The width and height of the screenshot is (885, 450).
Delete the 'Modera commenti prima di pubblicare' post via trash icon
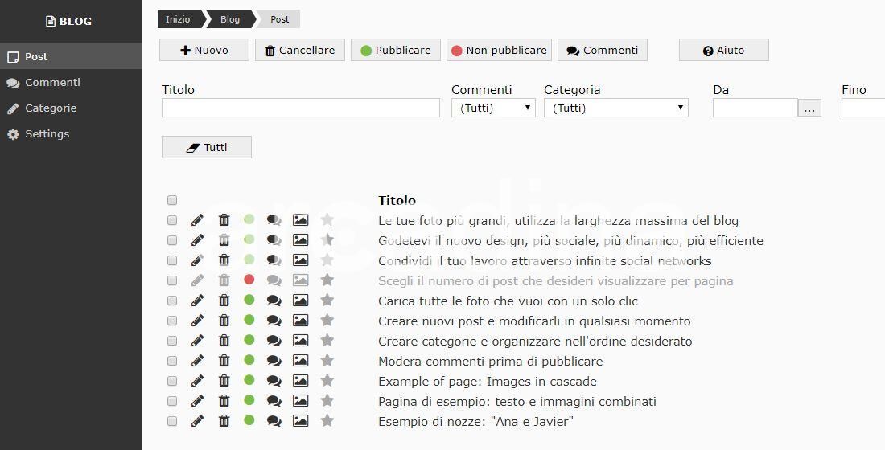(x=224, y=361)
